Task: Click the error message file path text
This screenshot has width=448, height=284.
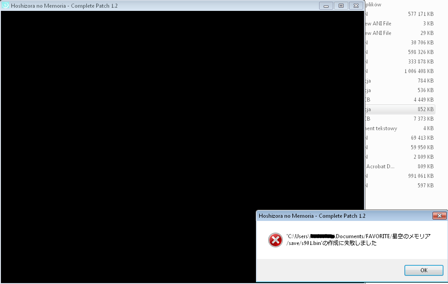Action: (358, 240)
